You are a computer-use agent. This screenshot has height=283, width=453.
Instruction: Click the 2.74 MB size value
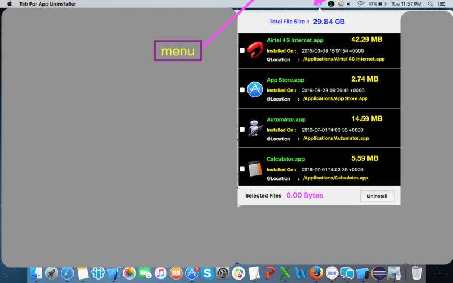pyautogui.click(x=365, y=79)
